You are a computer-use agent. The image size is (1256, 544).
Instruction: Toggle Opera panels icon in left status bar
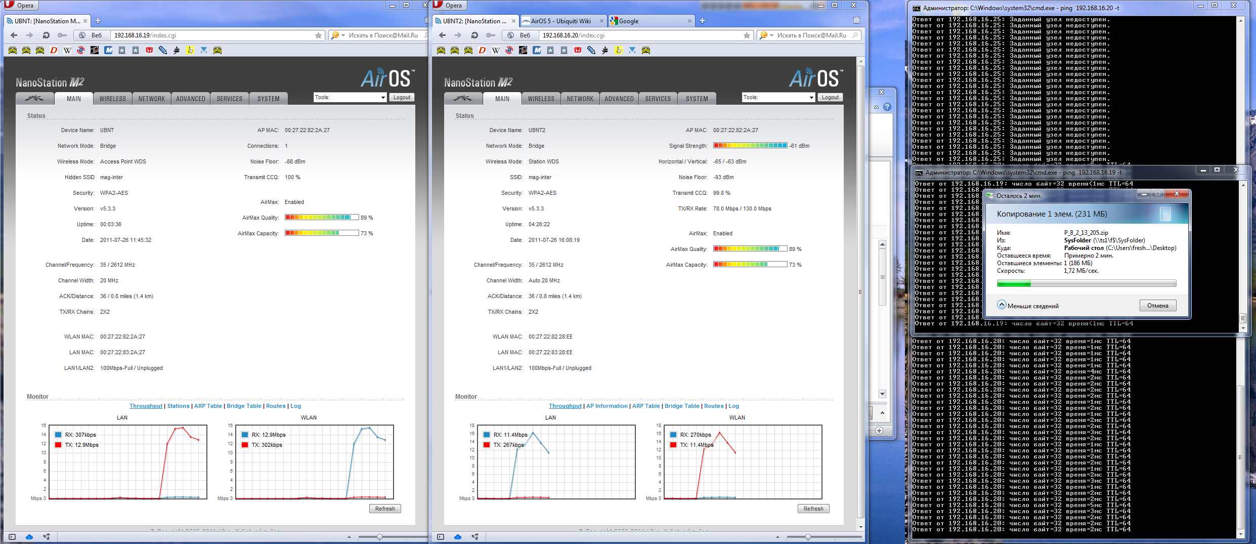pyautogui.click(x=12, y=537)
